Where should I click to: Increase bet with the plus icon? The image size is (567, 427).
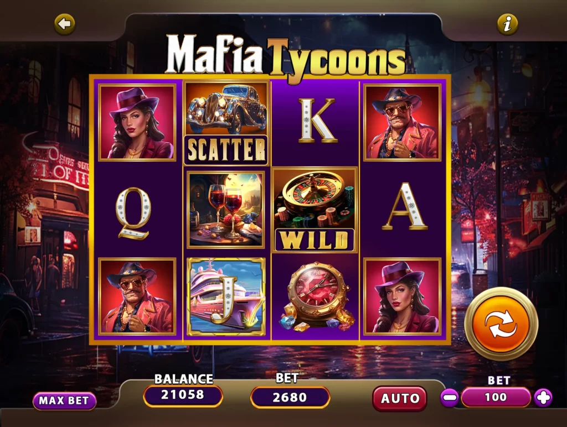[x=544, y=398]
